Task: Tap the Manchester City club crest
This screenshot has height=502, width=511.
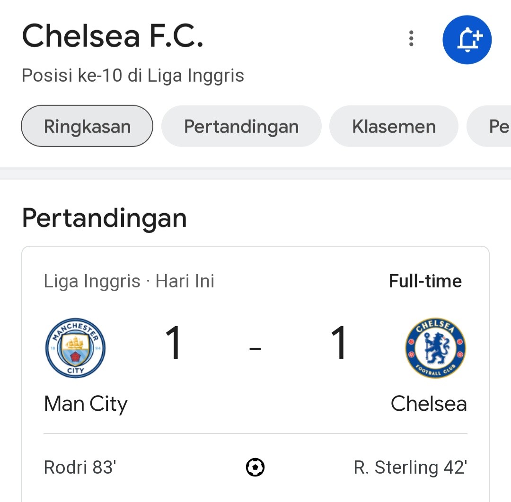Action: point(75,348)
